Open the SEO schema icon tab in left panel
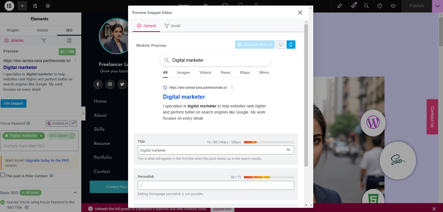 coord(69,41)
